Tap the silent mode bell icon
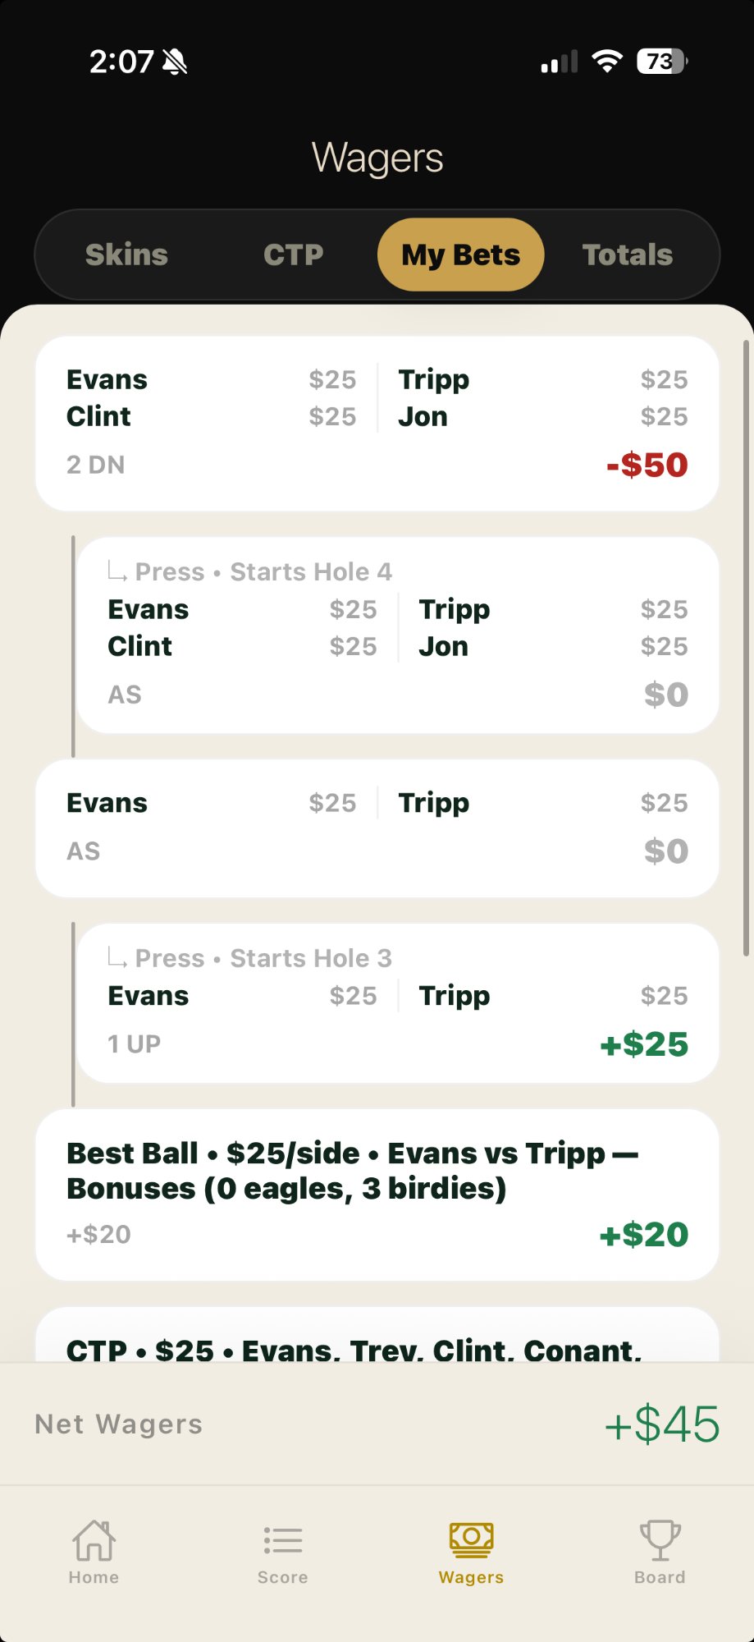This screenshot has height=1642, width=754. [175, 62]
